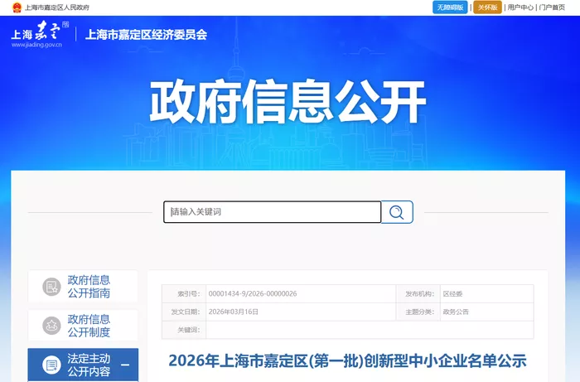Click 主题分类 label cell
The height and width of the screenshot is (382, 580).
(x=418, y=312)
